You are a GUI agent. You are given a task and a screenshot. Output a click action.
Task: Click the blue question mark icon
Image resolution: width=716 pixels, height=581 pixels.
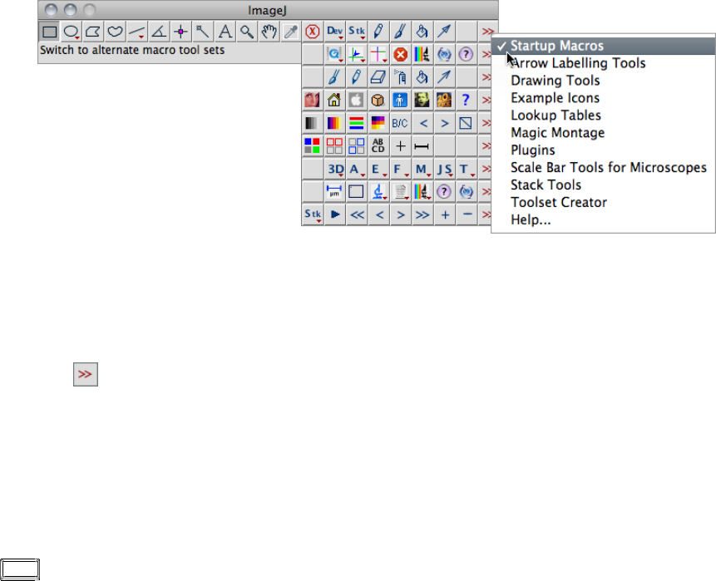click(x=466, y=100)
